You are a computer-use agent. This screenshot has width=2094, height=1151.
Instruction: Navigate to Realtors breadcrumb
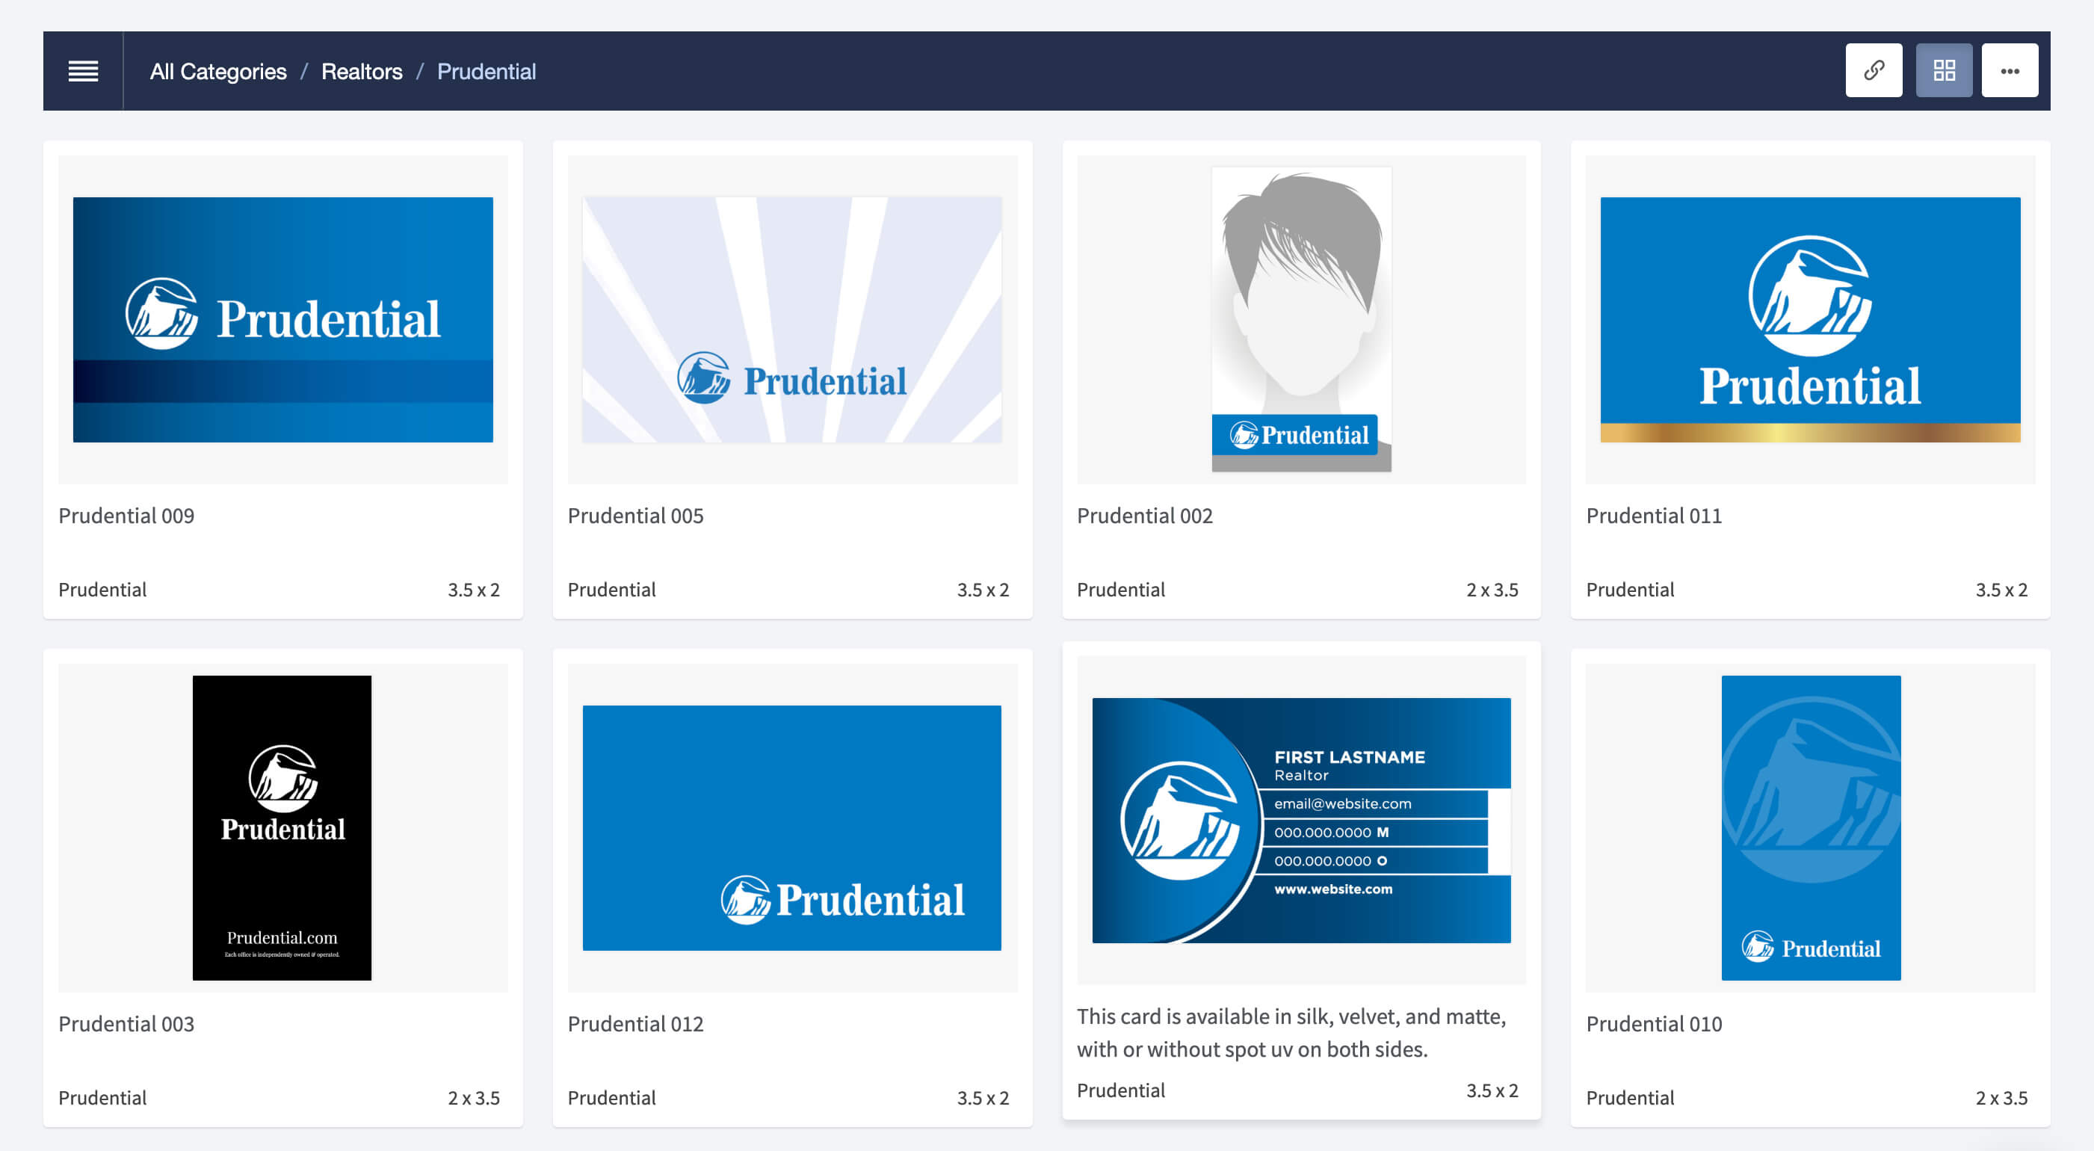[x=362, y=72]
